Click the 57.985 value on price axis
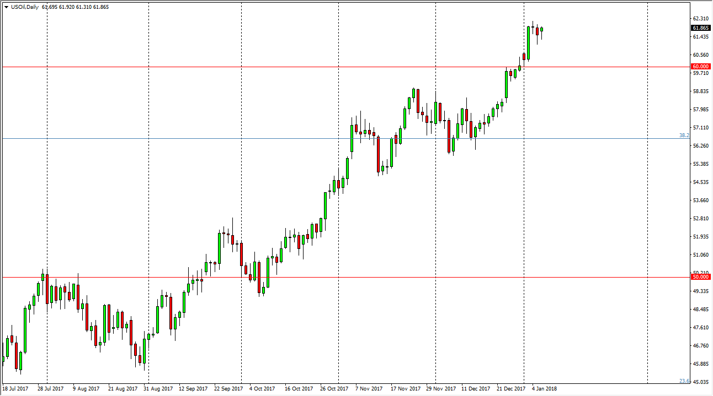713x396 pixels. (x=700, y=110)
